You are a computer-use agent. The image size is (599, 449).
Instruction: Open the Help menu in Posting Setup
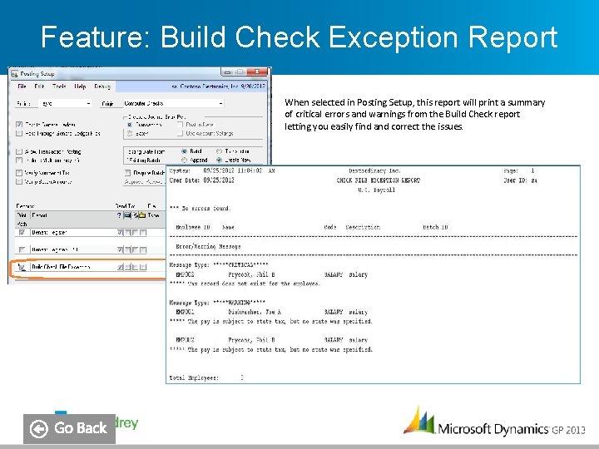pos(80,86)
